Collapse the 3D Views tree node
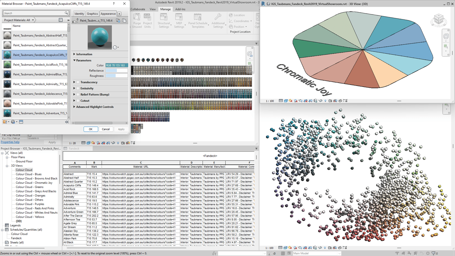 pyautogui.click(x=7, y=166)
